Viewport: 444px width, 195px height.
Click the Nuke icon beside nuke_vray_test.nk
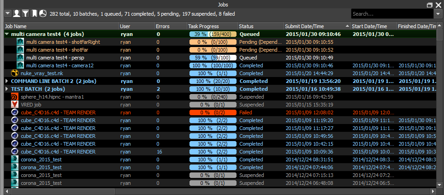(x=14, y=73)
